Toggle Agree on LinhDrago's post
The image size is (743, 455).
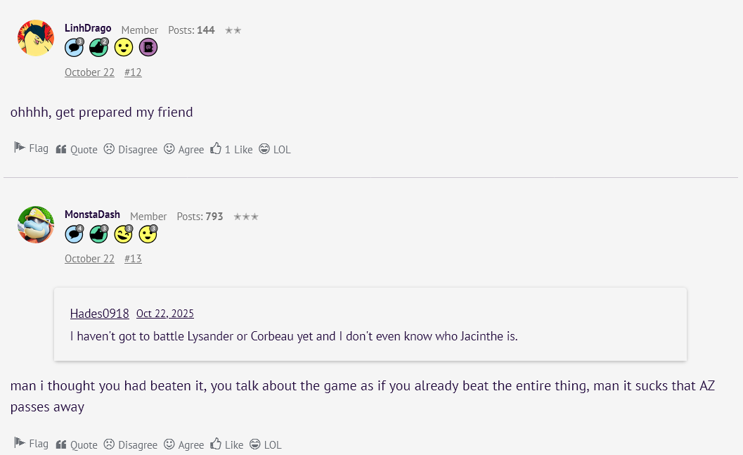click(183, 149)
